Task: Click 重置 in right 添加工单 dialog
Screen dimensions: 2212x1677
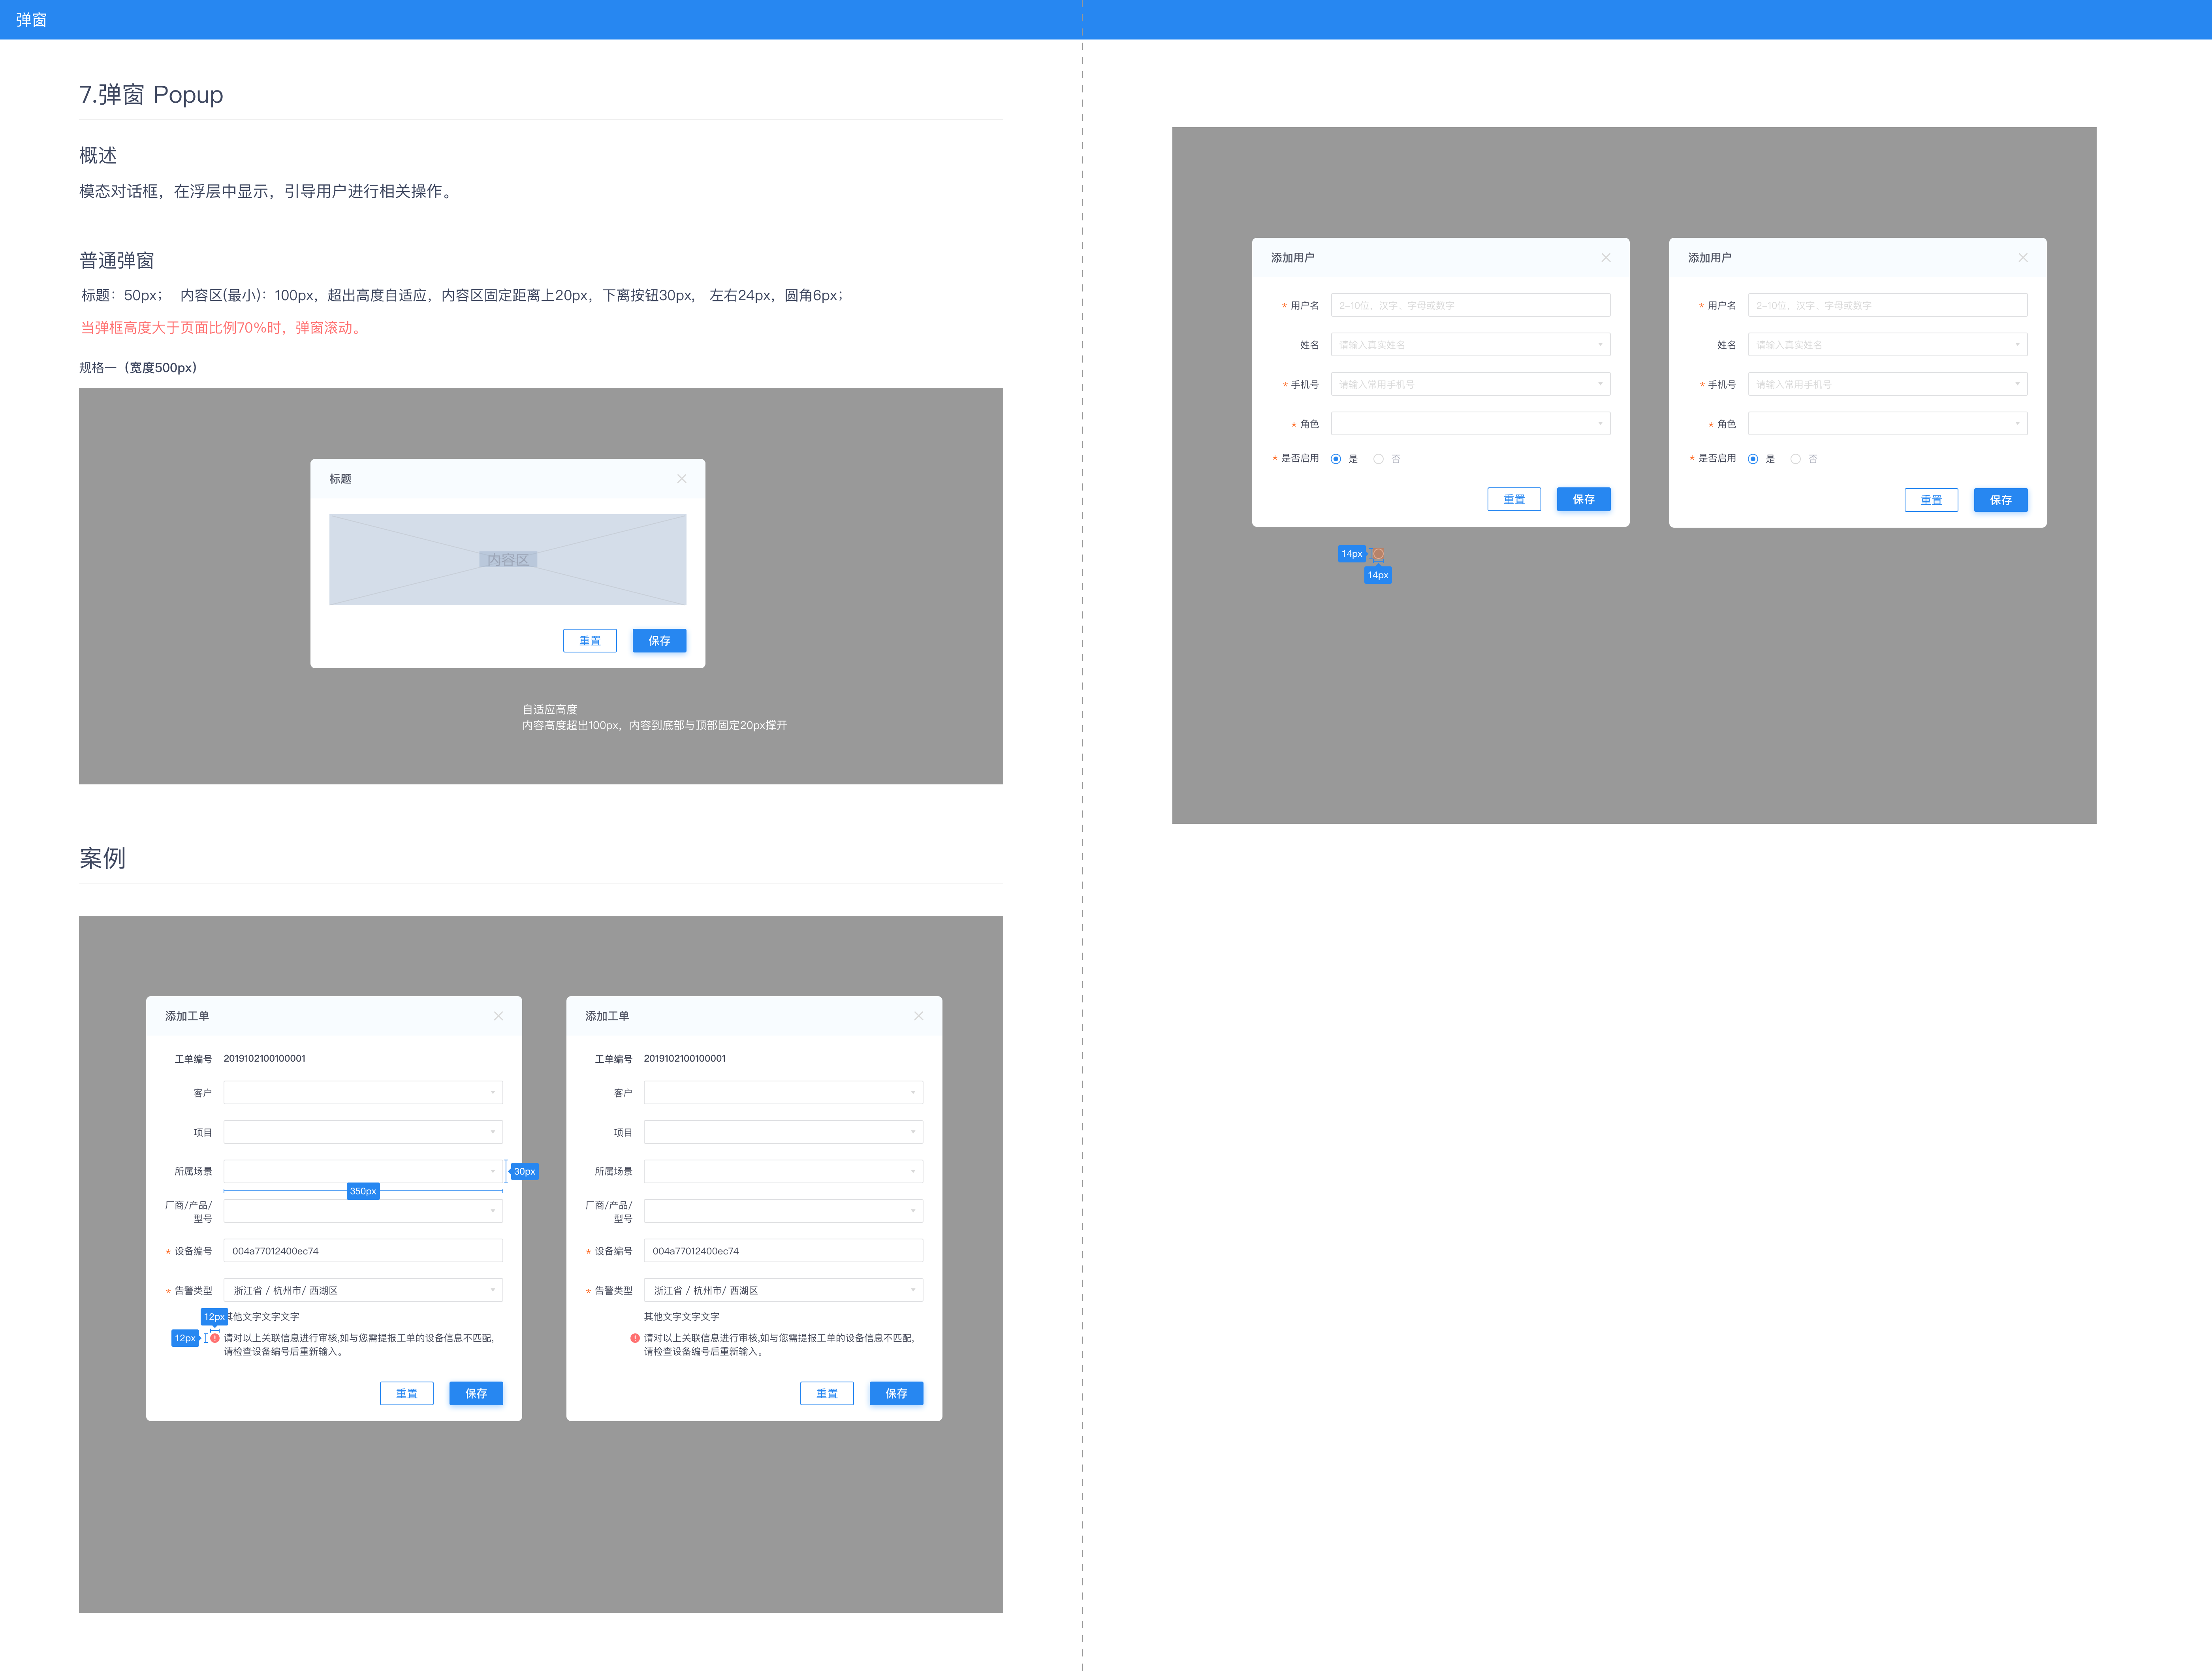Action: pos(827,1394)
